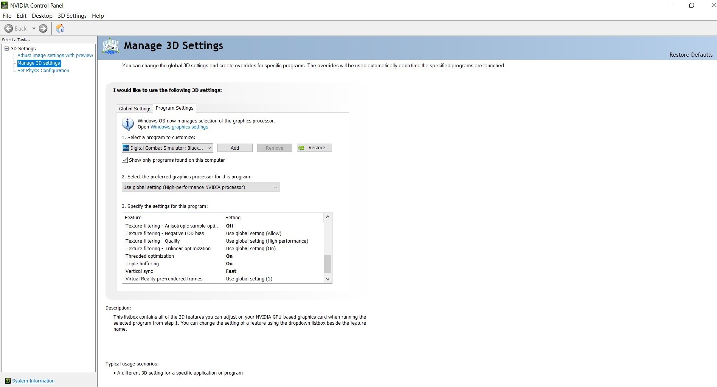Click the NVIDIA Control Panel title icon
Image resolution: width=717 pixels, height=387 pixels.
coord(5,5)
